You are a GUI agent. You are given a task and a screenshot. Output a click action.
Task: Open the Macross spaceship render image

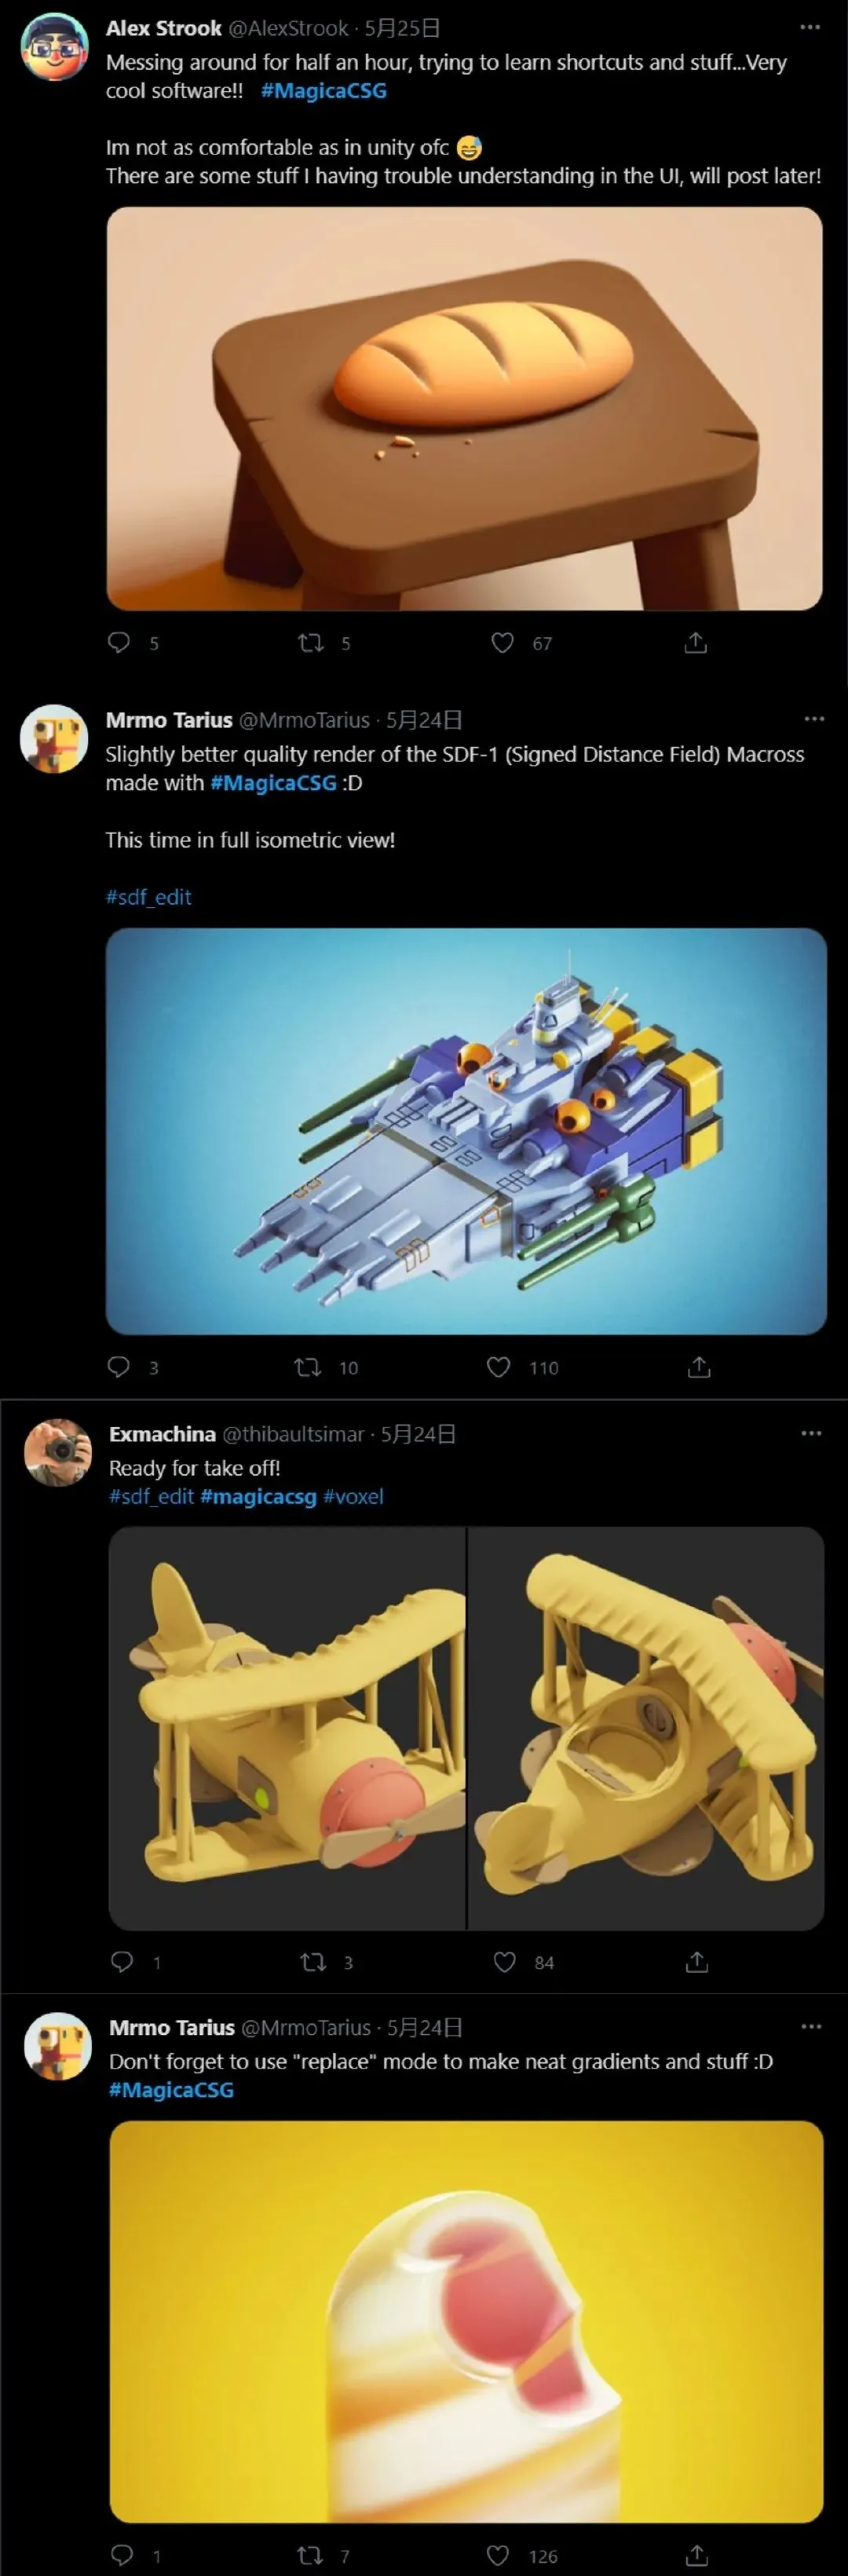[466, 1131]
